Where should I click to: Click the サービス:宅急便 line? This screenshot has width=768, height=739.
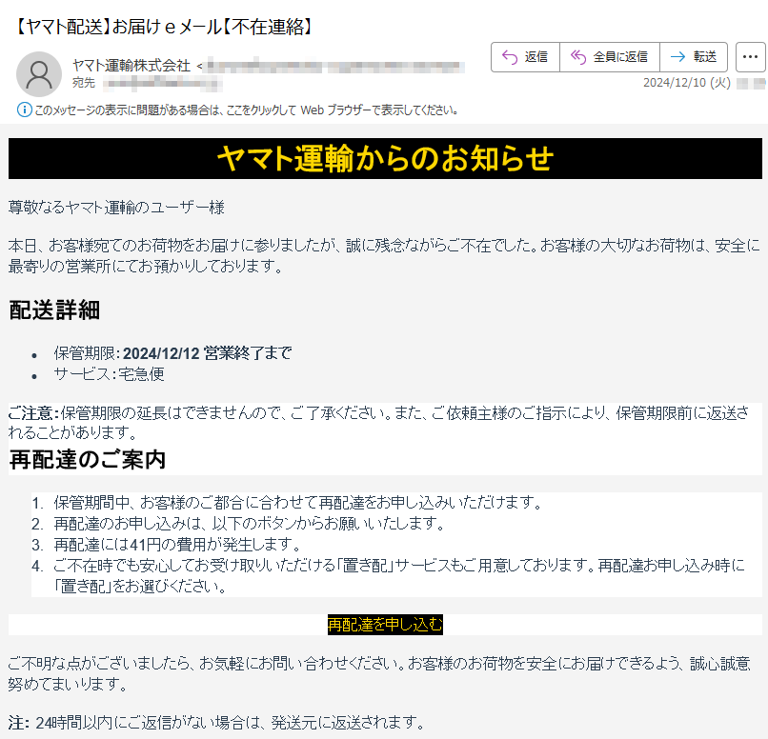pos(110,374)
